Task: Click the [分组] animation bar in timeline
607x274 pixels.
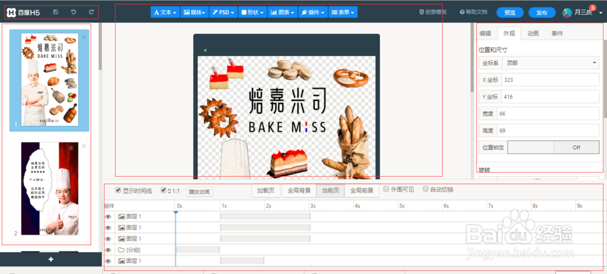Action: pyautogui.click(x=198, y=250)
